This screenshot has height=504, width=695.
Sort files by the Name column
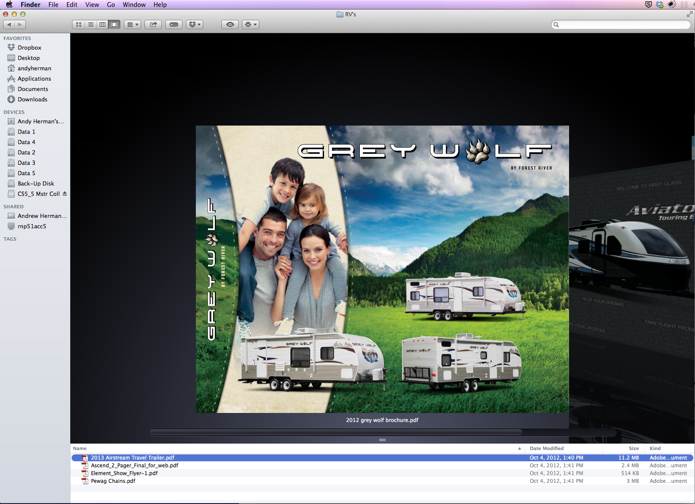coord(298,448)
